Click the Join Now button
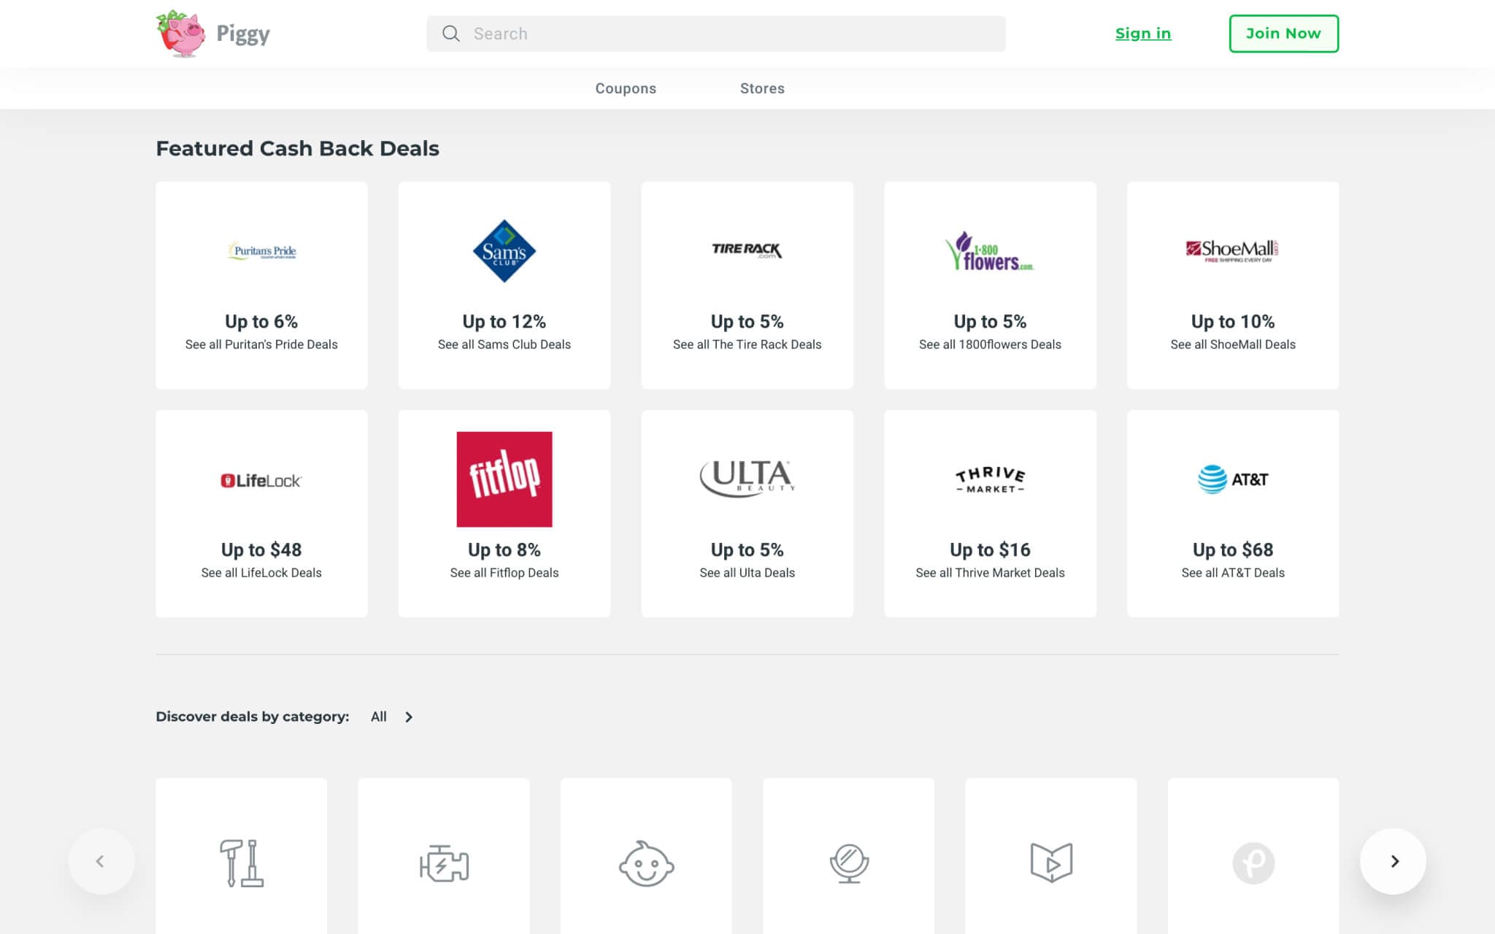This screenshot has width=1495, height=934. (x=1283, y=33)
